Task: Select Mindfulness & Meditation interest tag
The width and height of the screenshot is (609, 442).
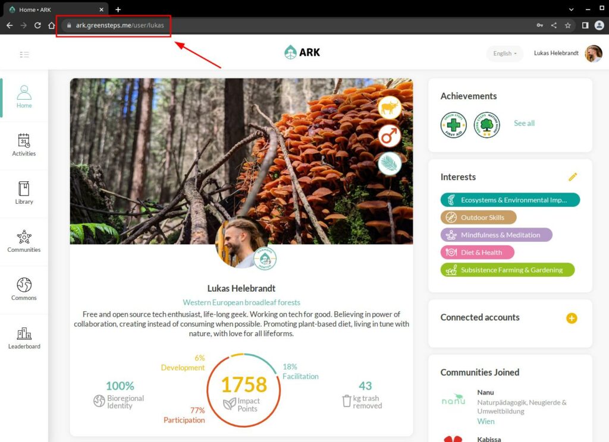Action: click(497, 235)
